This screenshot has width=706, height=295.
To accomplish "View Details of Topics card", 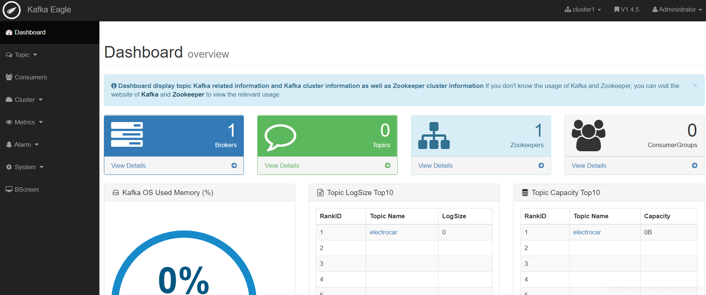I will click(282, 165).
